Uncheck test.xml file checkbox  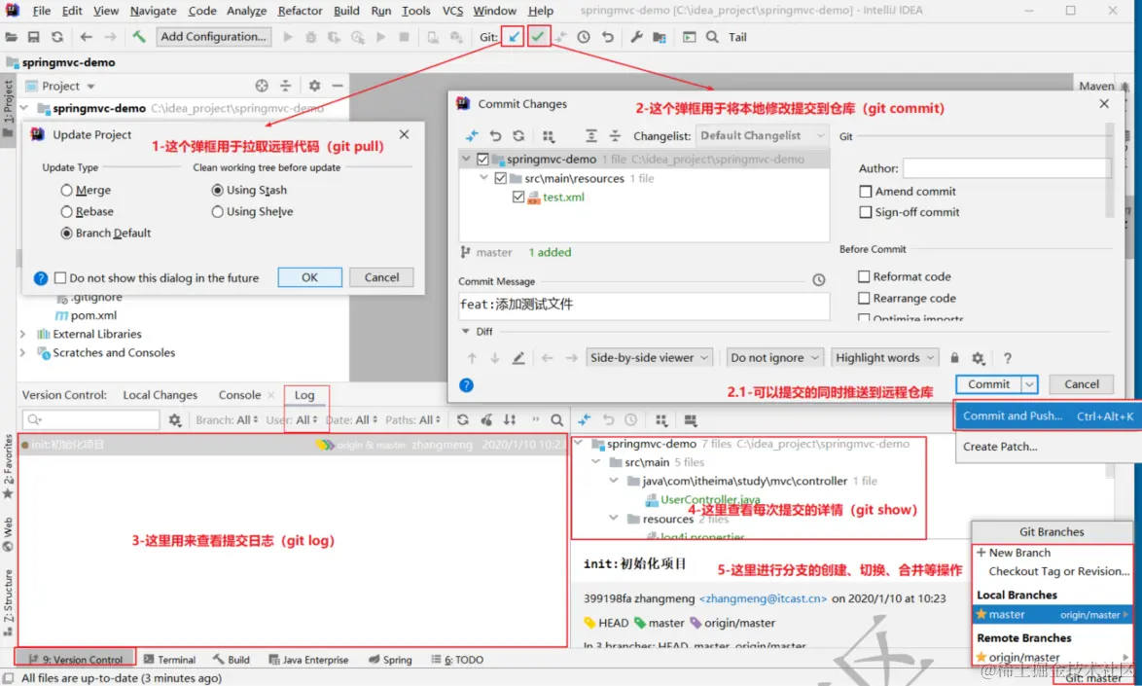(518, 197)
